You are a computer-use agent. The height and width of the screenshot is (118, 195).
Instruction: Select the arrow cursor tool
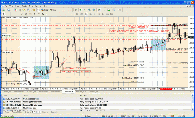pos(4,14)
